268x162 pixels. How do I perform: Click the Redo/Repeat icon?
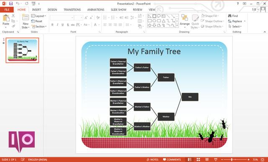pos(27,3)
